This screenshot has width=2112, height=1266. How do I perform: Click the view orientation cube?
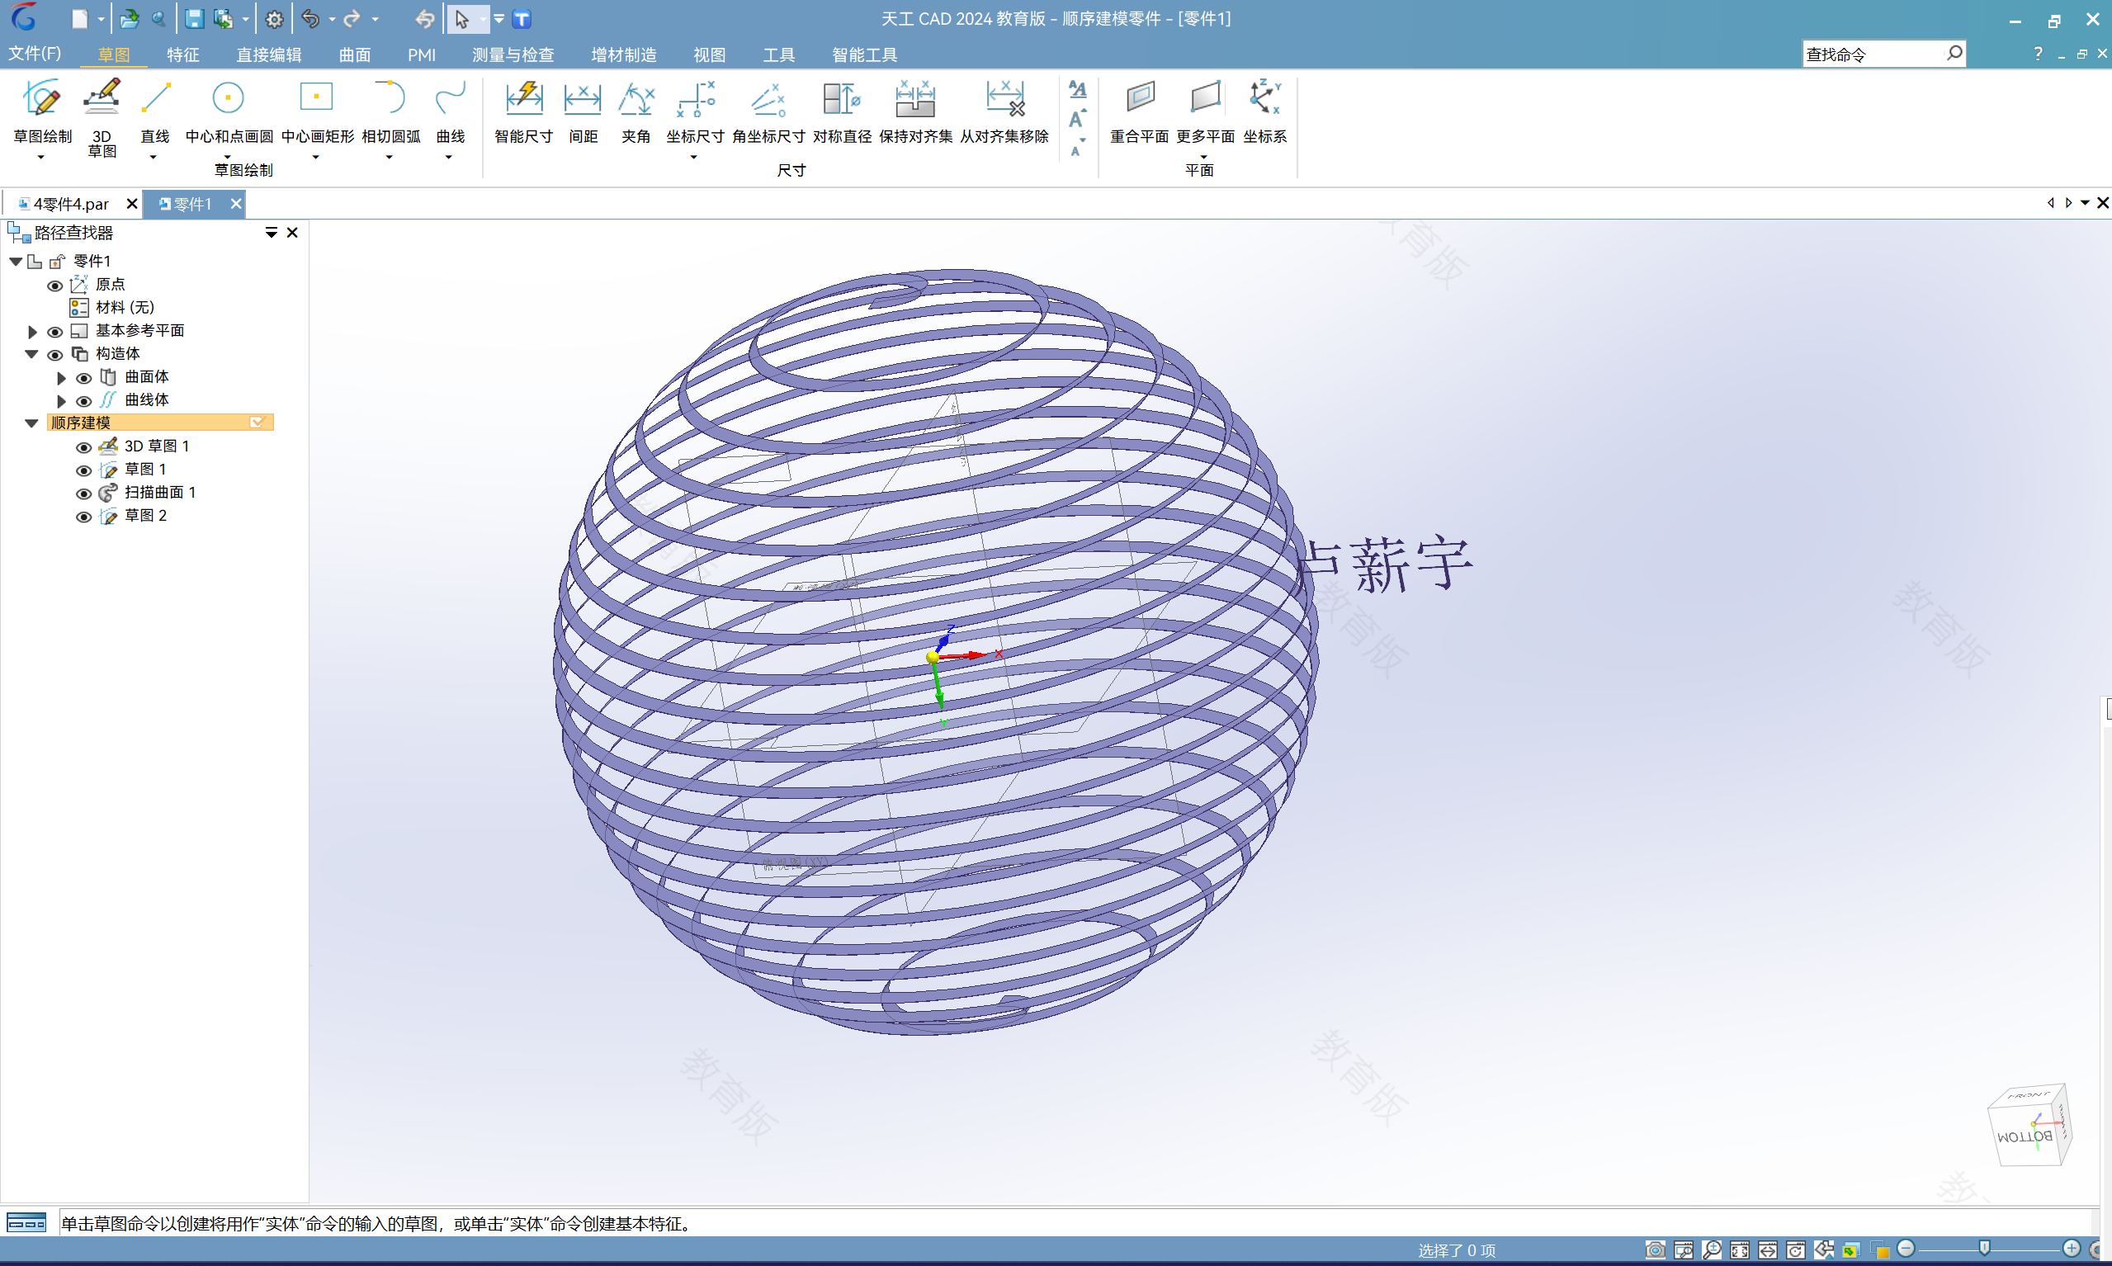coord(2029,1125)
